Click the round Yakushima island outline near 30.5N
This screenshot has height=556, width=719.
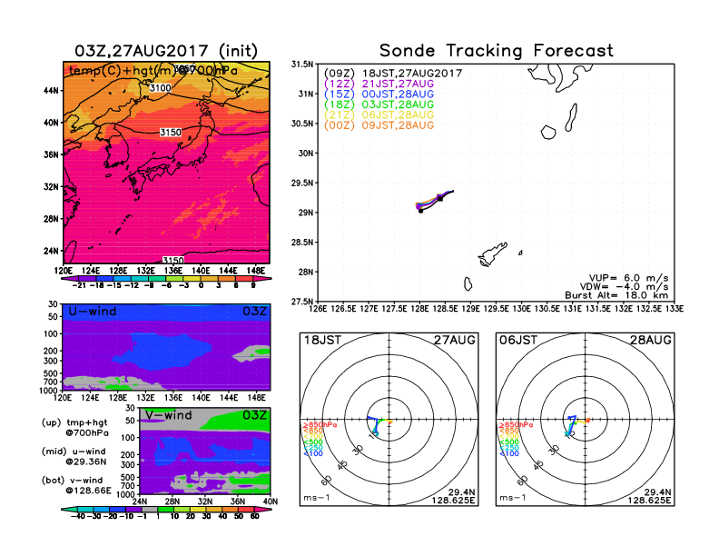(x=548, y=133)
